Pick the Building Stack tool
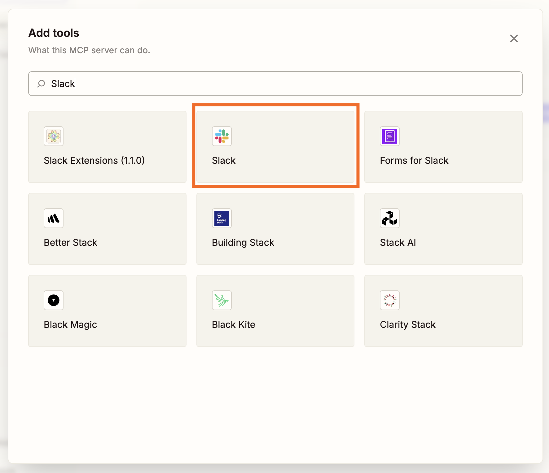The width and height of the screenshot is (549, 473). 275,229
